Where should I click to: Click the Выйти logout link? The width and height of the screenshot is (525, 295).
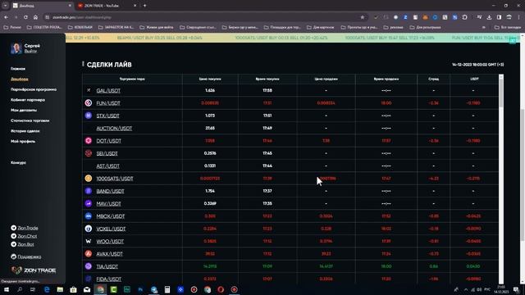(30, 51)
